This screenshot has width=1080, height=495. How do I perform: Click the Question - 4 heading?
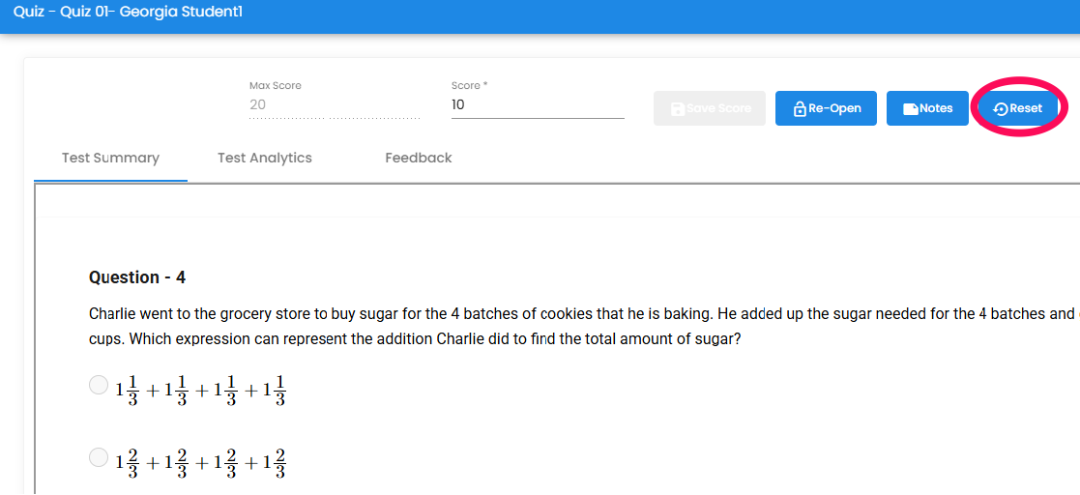(137, 277)
